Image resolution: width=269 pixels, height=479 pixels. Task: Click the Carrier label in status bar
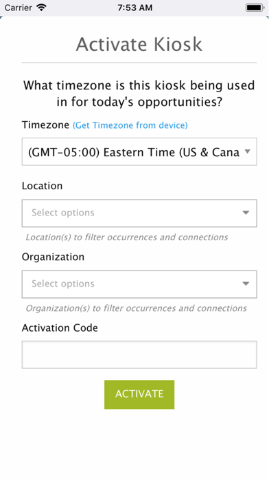pos(19,8)
